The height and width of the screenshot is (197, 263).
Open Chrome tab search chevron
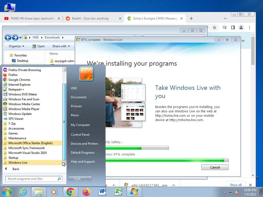pyautogui.click(x=225, y=18)
